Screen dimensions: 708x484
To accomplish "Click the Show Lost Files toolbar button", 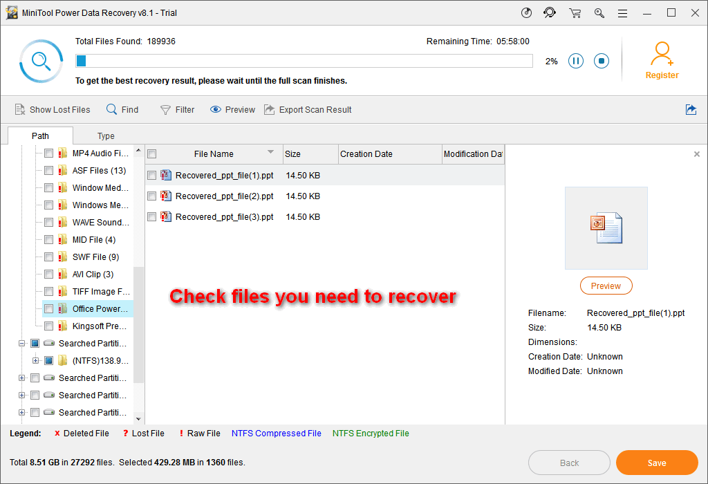I will click(53, 109).
